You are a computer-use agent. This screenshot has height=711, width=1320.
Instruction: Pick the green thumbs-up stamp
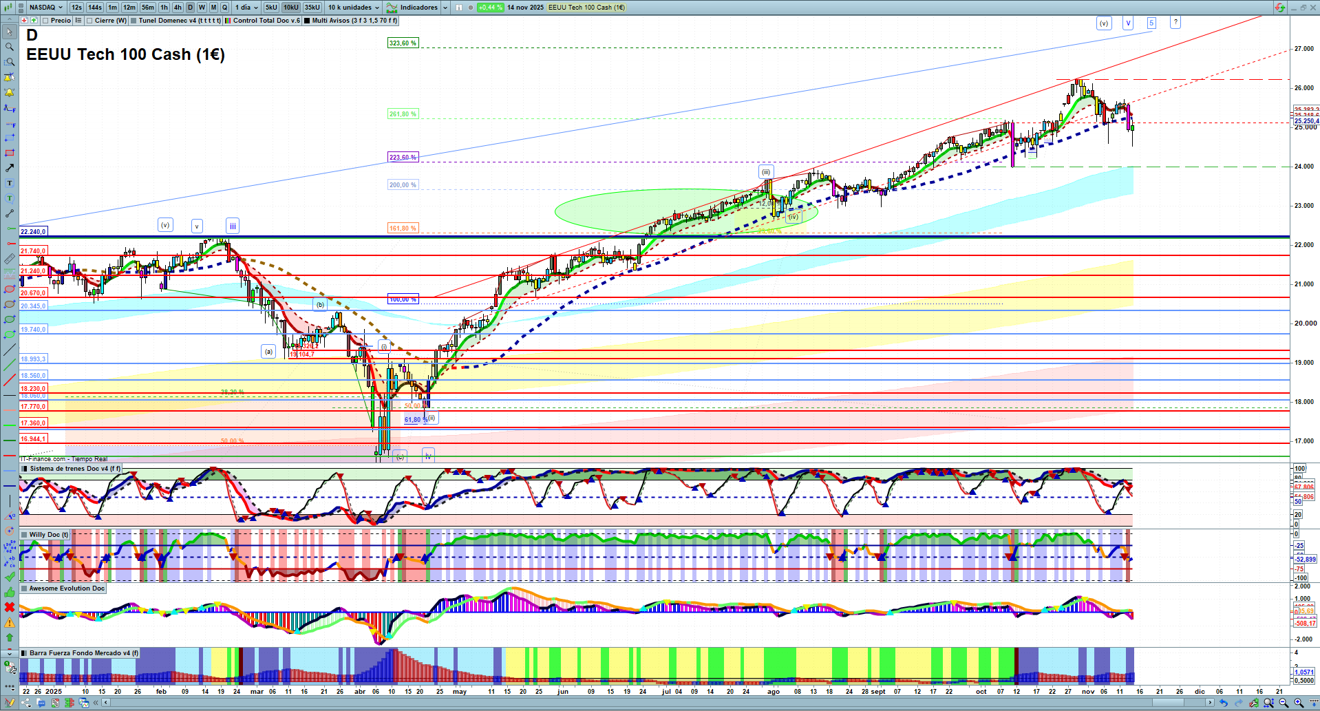(10, 592)
